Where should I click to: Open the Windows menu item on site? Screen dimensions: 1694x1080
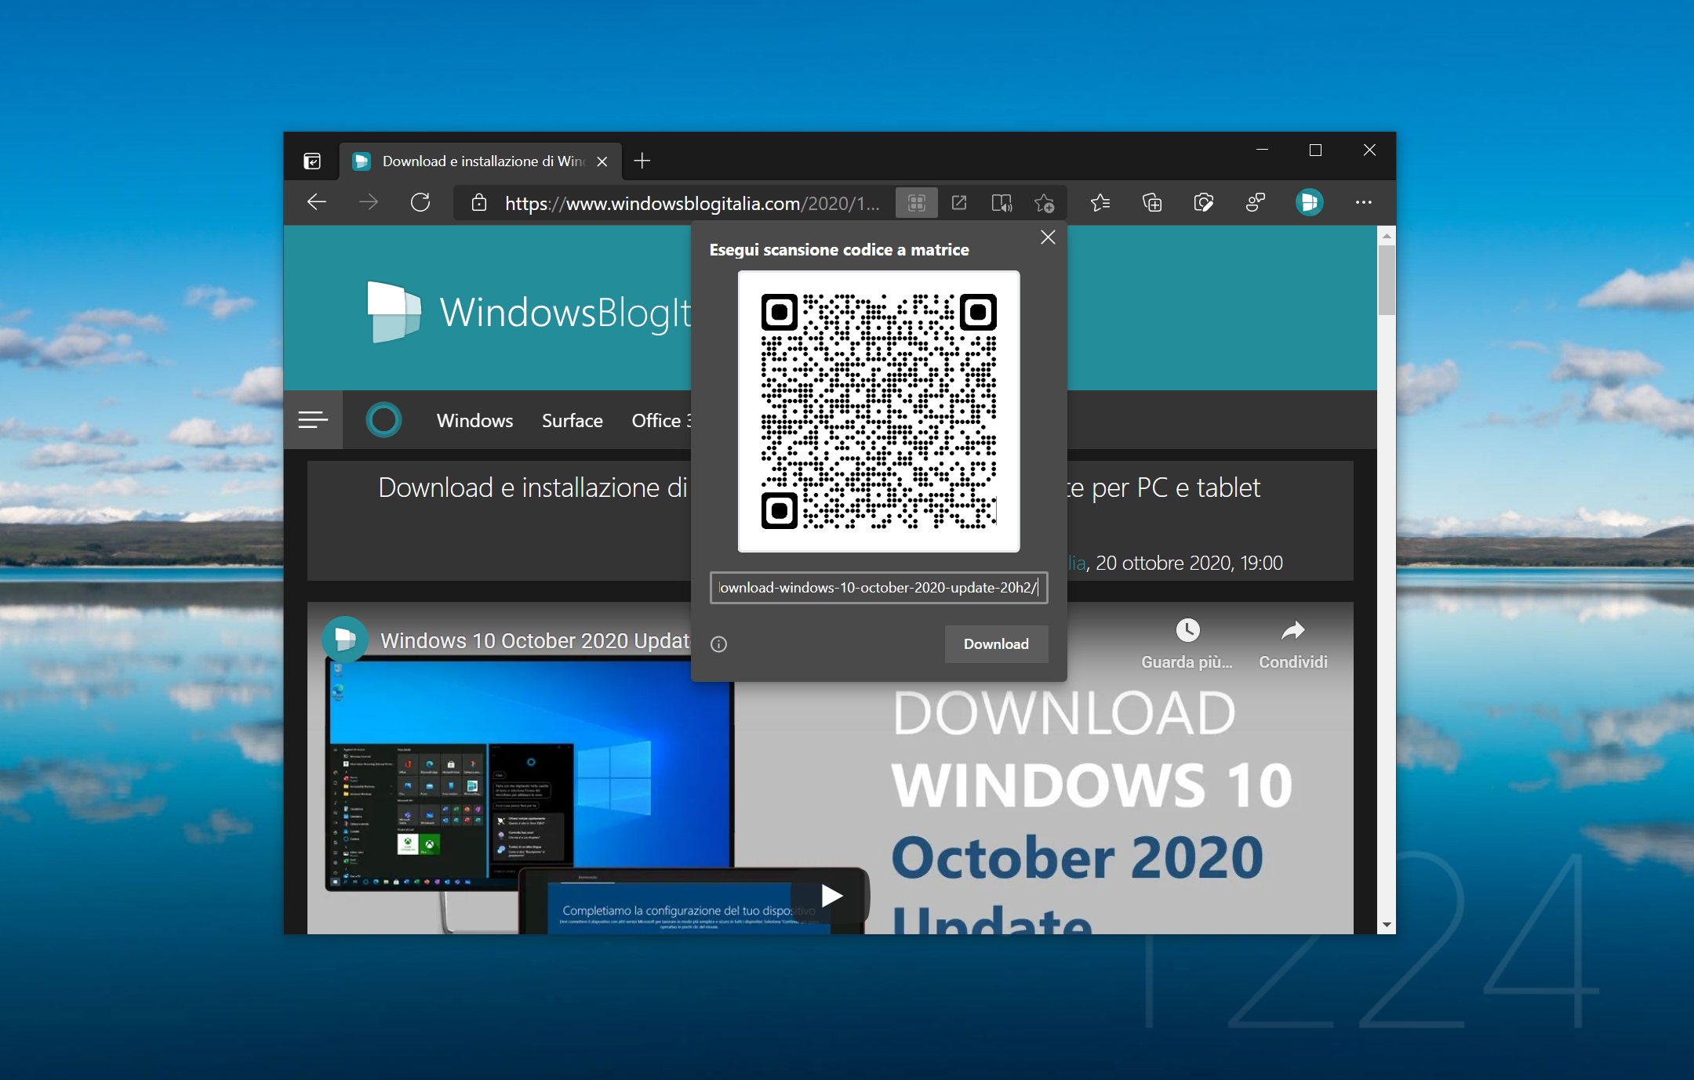tap(474, 420)
